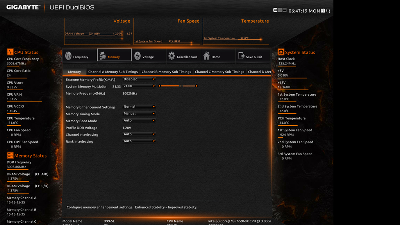Open the Frequency section icon
This screenshot has width=400, height=225.
[69, 56]
